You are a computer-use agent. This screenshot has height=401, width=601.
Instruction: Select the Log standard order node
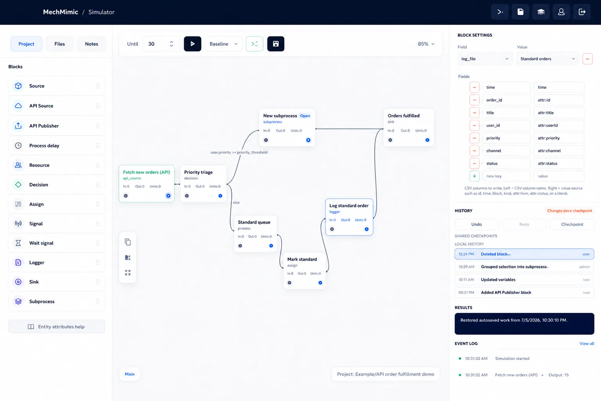pos(349,217)
